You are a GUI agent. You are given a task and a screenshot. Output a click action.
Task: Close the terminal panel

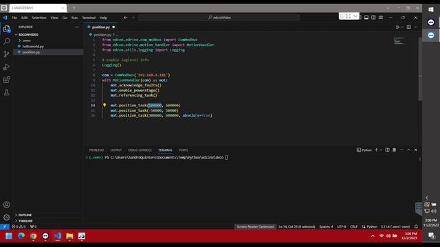(x=416, y=150)
